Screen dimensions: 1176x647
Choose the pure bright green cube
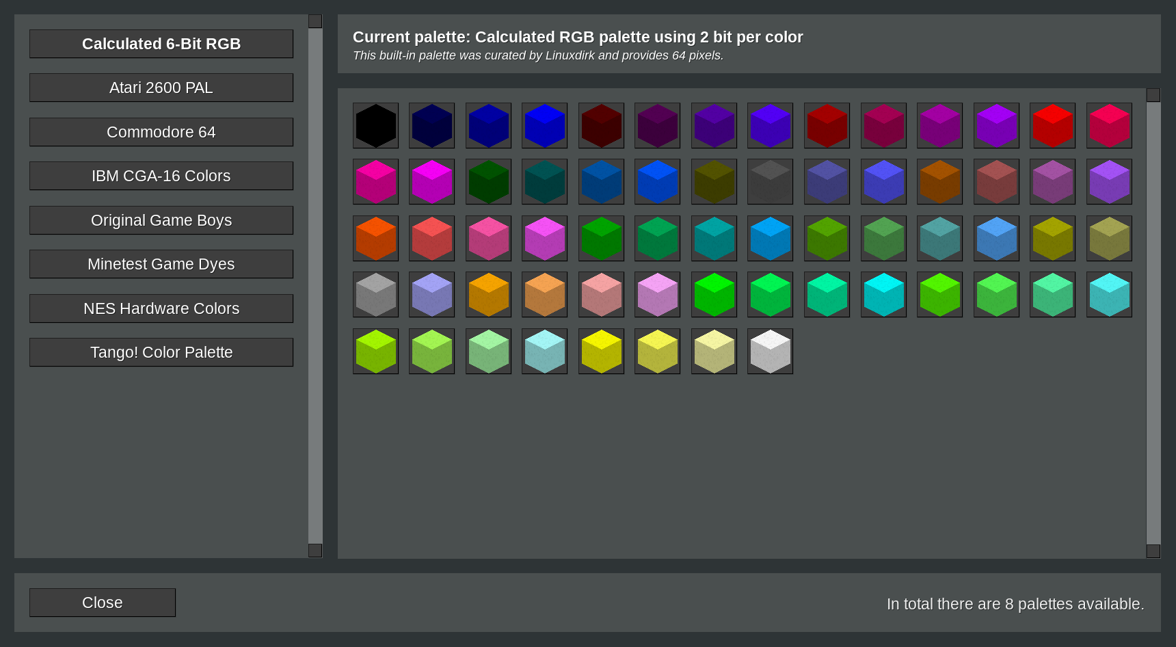click(714, 295)
